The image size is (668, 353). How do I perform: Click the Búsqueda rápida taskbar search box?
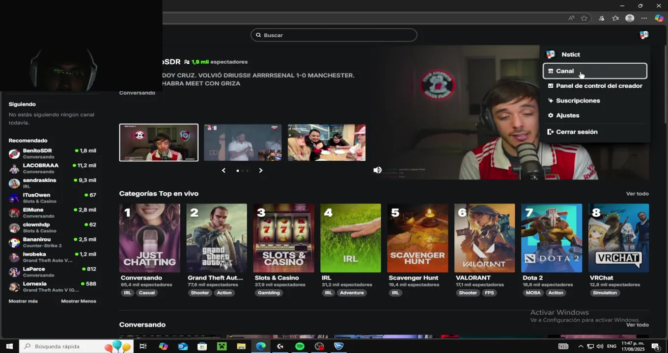tap(76, 346)
